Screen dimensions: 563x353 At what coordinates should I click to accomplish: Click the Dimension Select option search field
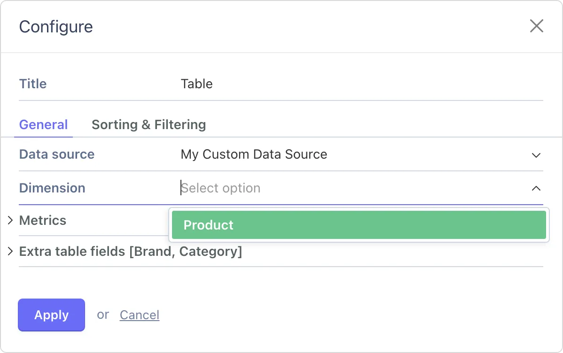click(348, 188)
